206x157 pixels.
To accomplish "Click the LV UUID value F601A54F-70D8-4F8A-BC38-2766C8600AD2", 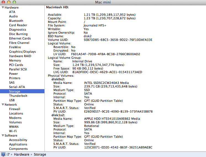I will (106, 54).
